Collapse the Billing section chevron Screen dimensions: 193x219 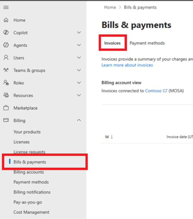[x=79, y=120]
